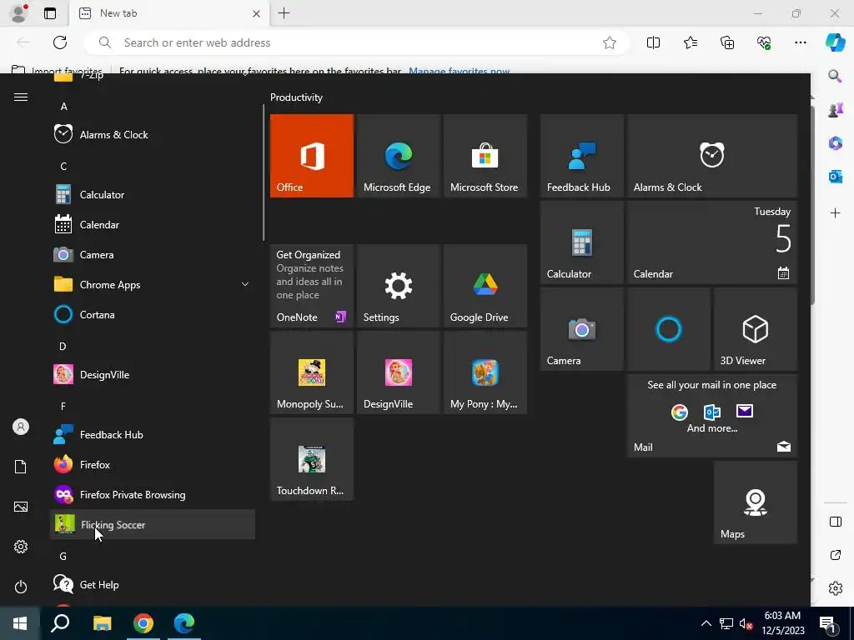The width and height of the screenshot is (854, 640).
Task: Open Alarms & Clock from app list
Action: point(153,134)
